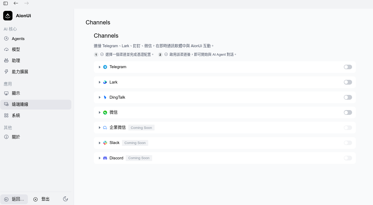373x205 pixels.
Task: Click the Discord channel name
Action: pyautogui.click(x=116, y=158)
